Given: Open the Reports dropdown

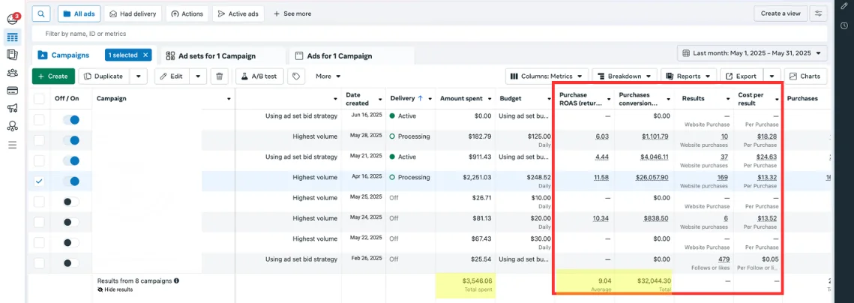Looking at the screenshot, I should click(688, 76).
